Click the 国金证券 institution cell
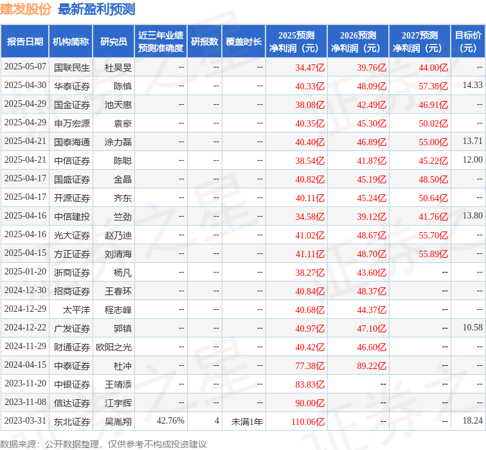This screenshot has width=486, height=450. (x=72, y=105)
